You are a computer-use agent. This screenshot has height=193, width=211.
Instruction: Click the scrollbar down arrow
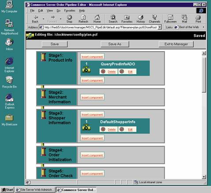204,177
